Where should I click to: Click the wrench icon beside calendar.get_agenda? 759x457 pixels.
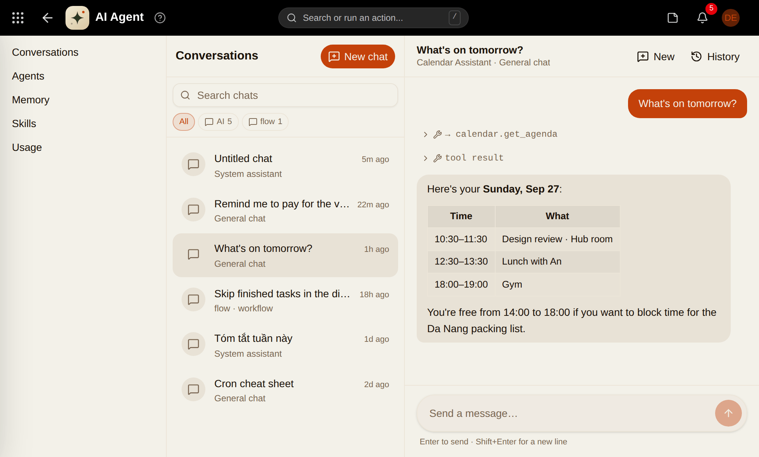point(438,134)
